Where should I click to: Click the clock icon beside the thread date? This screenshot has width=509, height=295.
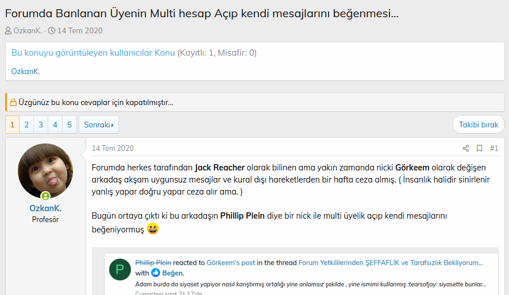click(52, 30)
